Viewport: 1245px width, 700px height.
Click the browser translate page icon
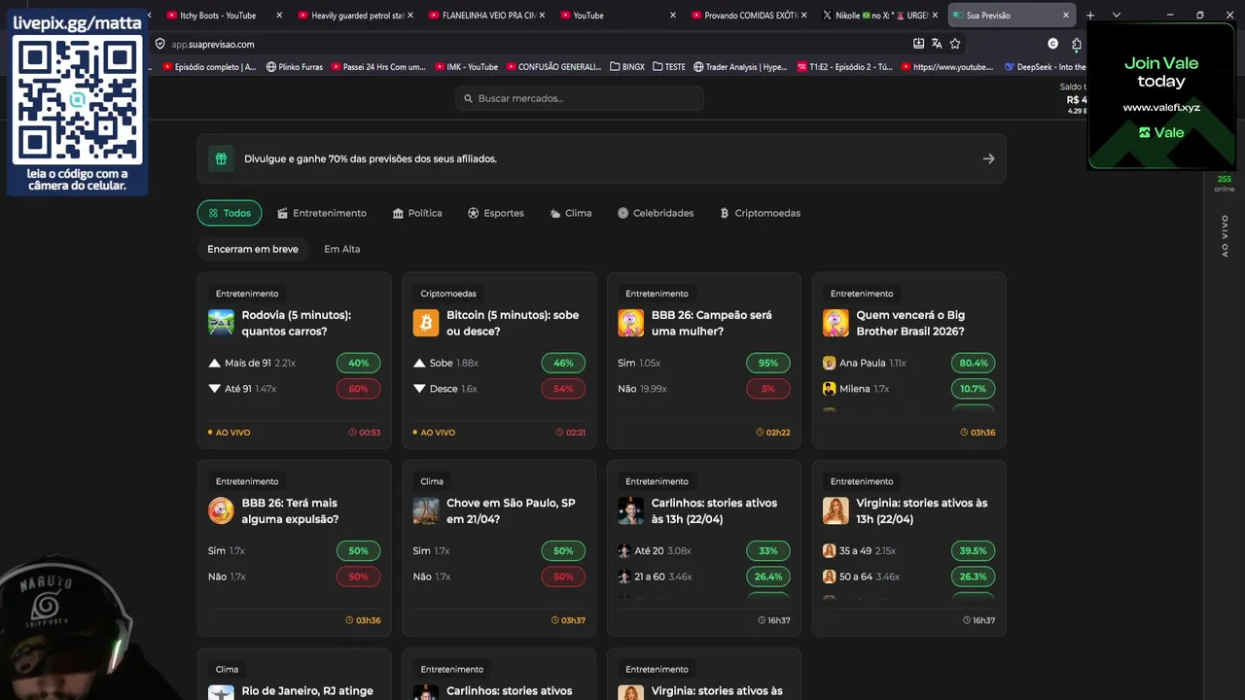(x=937, y=44)
